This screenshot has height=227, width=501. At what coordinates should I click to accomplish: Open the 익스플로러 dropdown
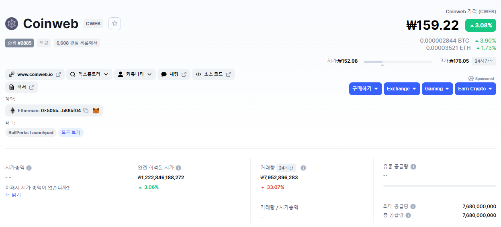pos(89,74)
